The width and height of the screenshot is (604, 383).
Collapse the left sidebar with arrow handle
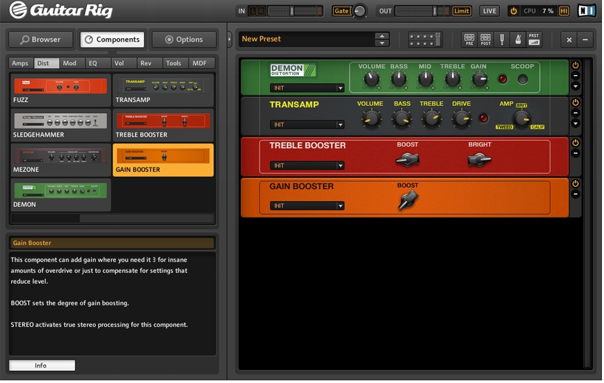pos(230,40)
